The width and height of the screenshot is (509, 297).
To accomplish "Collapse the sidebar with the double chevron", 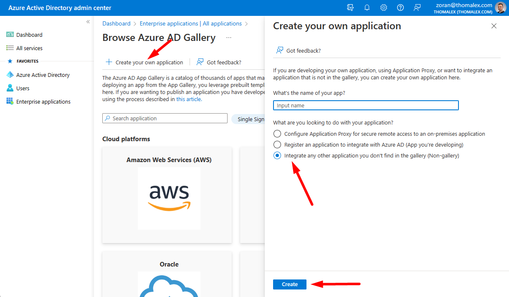I will (x=88, y=22).
